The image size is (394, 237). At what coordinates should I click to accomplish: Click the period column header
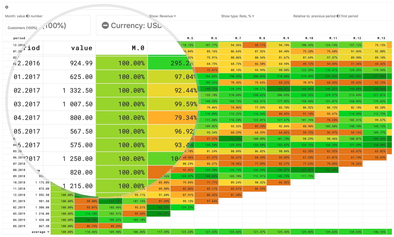coord(19,38)
